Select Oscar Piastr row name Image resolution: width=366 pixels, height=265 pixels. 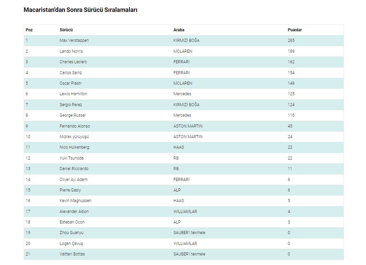click(70, 83)
